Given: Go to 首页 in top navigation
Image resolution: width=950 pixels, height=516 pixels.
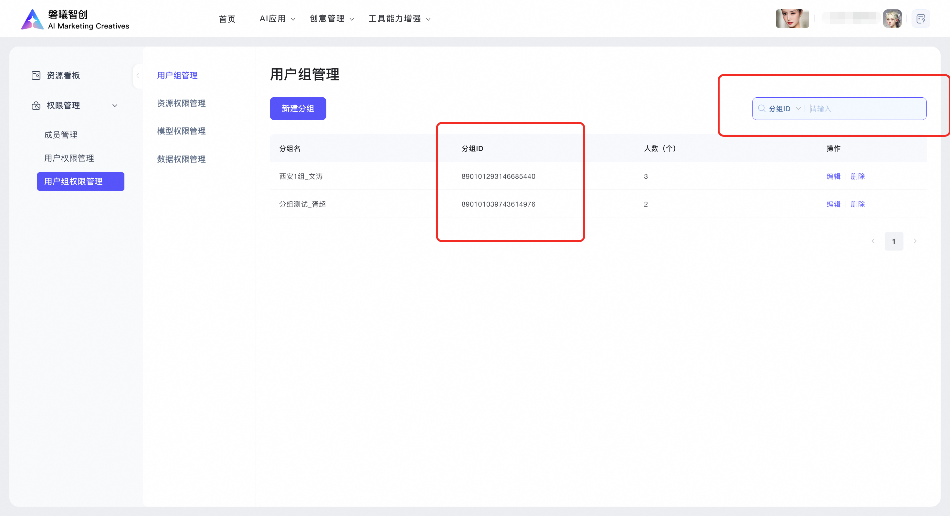Looking at the screenshot, I should 227,19.
